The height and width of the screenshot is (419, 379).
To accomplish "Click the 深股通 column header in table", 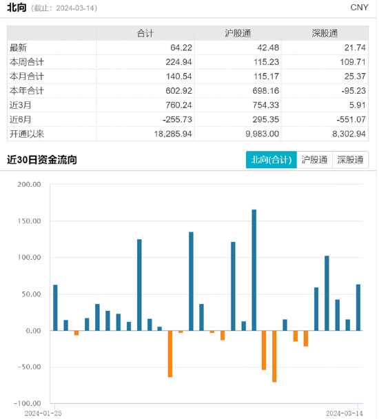I will click(x=325, y=33).
